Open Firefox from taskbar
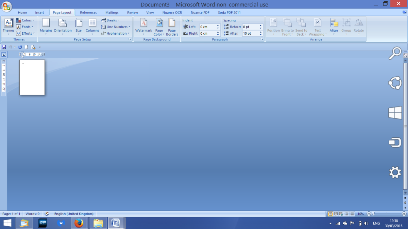The height and width of the screenshot is (229, 408). (x=79, y=223)
